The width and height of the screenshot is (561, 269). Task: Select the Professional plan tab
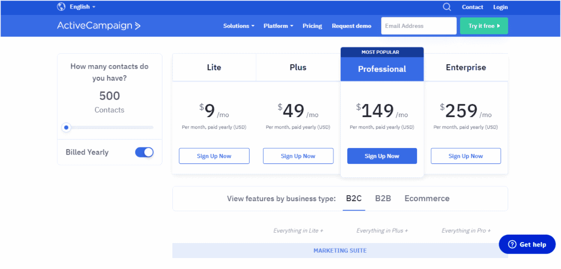point(382,69)
